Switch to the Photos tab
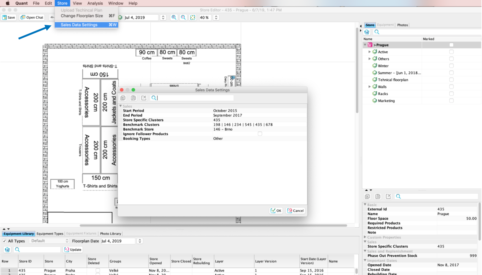The width and height of the screenshot is (482, 275). 402,25
